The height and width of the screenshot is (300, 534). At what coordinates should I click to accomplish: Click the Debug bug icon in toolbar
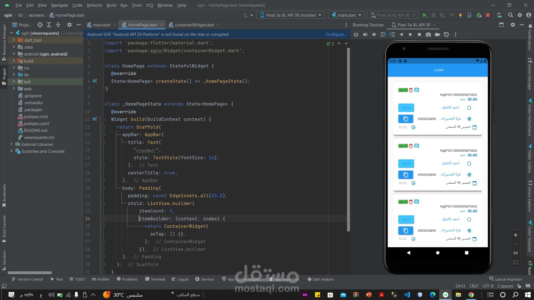tap(434, 15)
